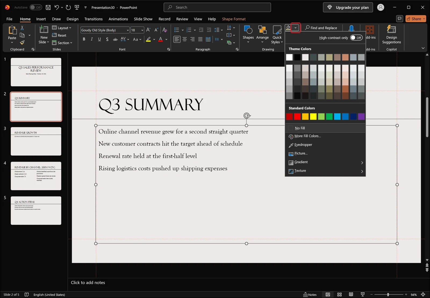Click the Paste clipboard button
The width and height of the screenshot is (430, 298).
point(12,34)
